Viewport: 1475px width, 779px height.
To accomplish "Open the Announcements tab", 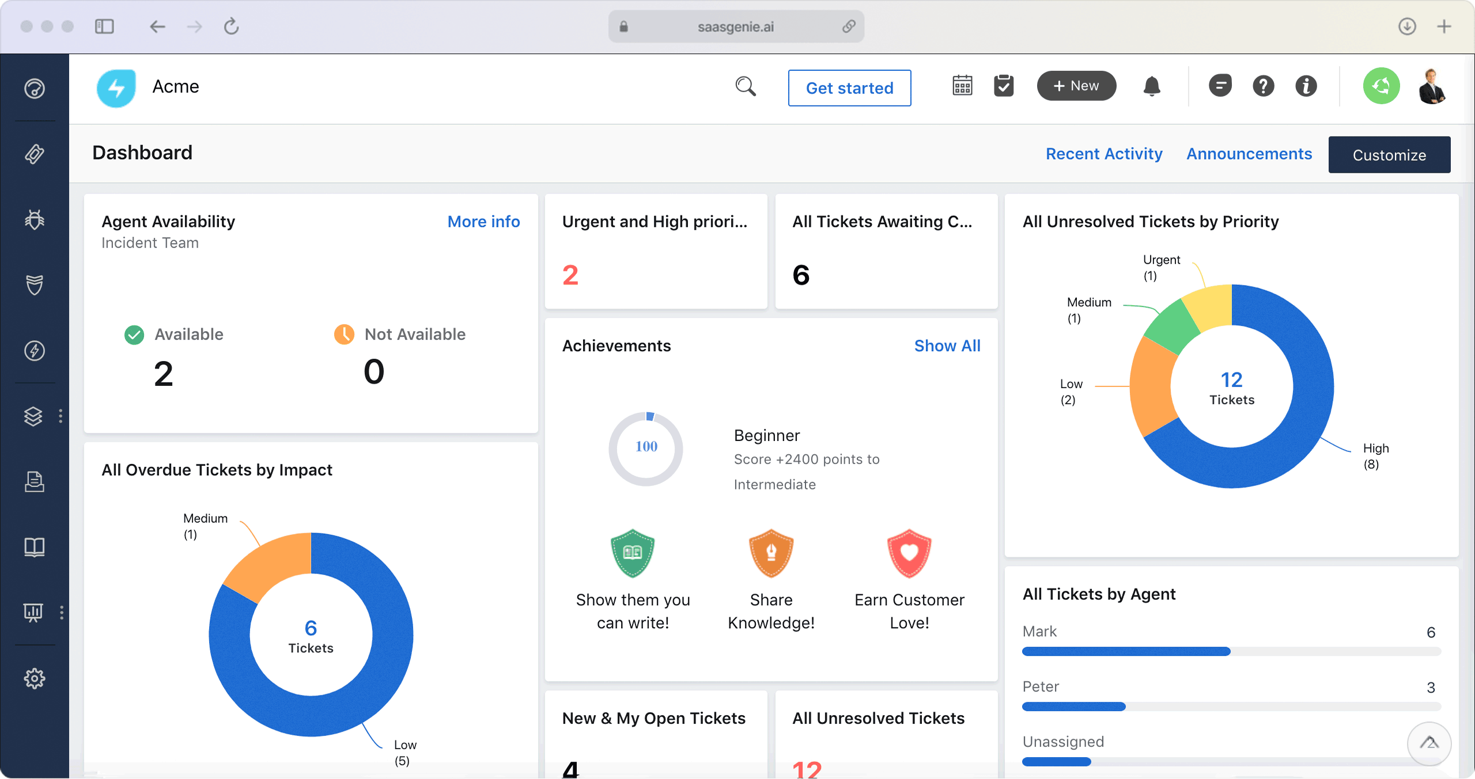I will coord(1249,154).
